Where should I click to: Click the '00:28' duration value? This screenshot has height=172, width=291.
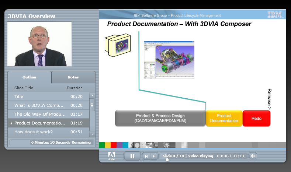tap(76, 105)
